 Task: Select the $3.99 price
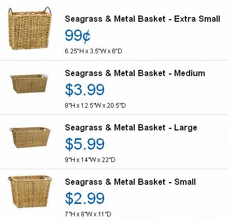pos(85,90)
